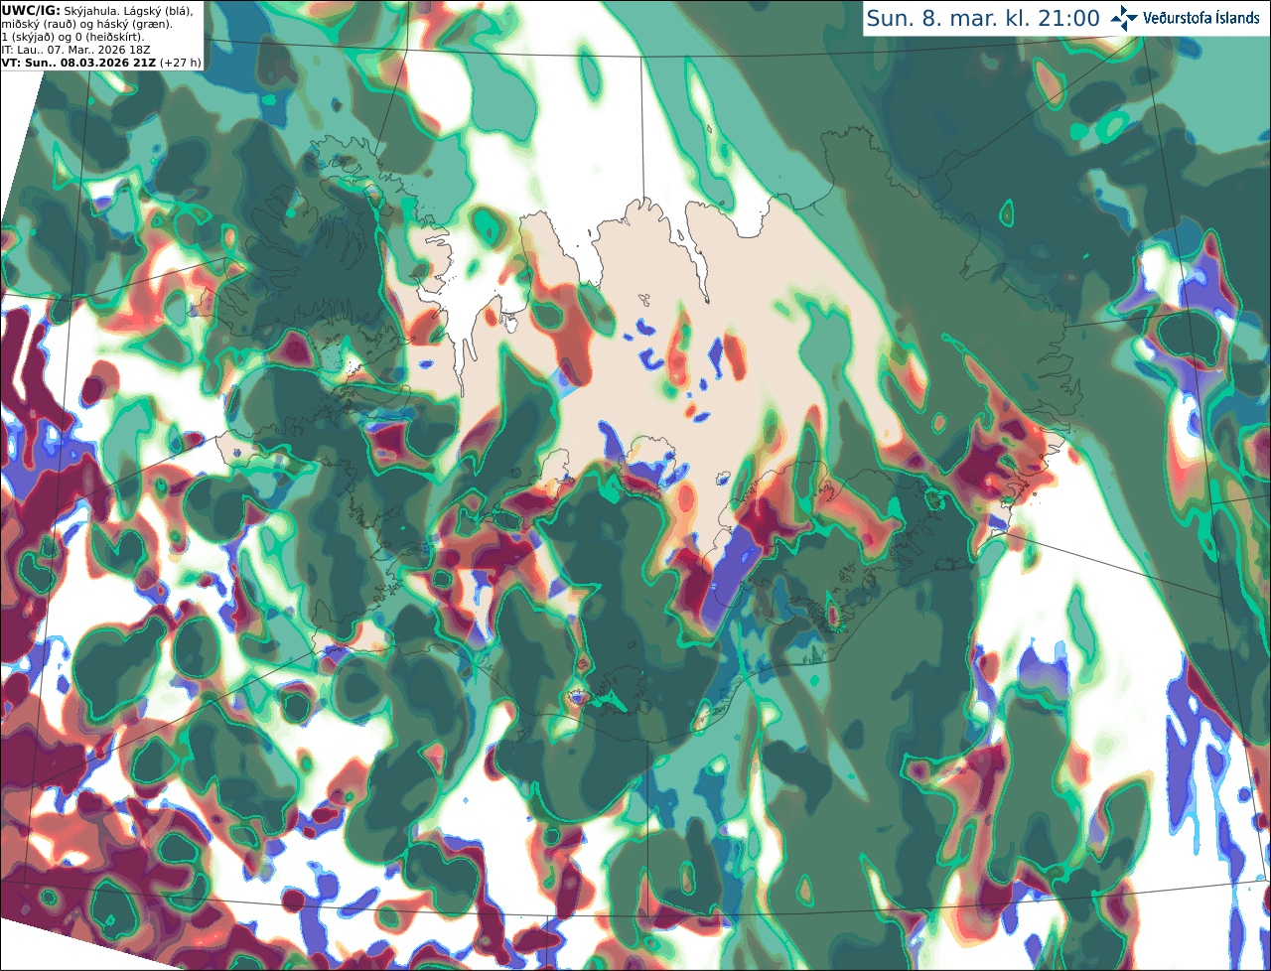Click legend line "1 (skýjað) og 0 (heiðskírt)."
This screenshot has height=971, width=1271.
(x=73, y=37)
